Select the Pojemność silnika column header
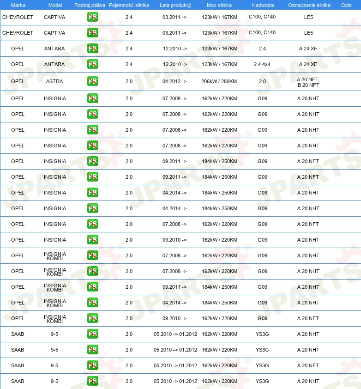The width and height of the screenshot is (361, 389). point(129,5)
